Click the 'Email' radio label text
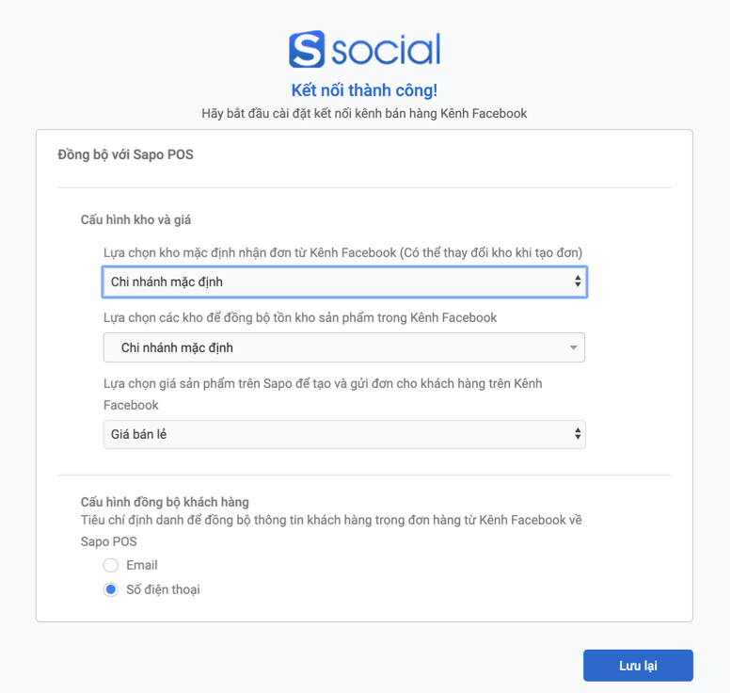 (142, 565)
